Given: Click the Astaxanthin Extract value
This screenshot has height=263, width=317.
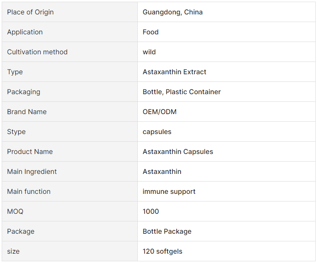Looking at the screenshot, I should tap(174, 72).
